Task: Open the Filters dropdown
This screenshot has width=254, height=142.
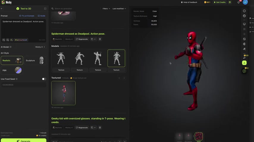Action: pyautogui.click(x=106, y=9)
